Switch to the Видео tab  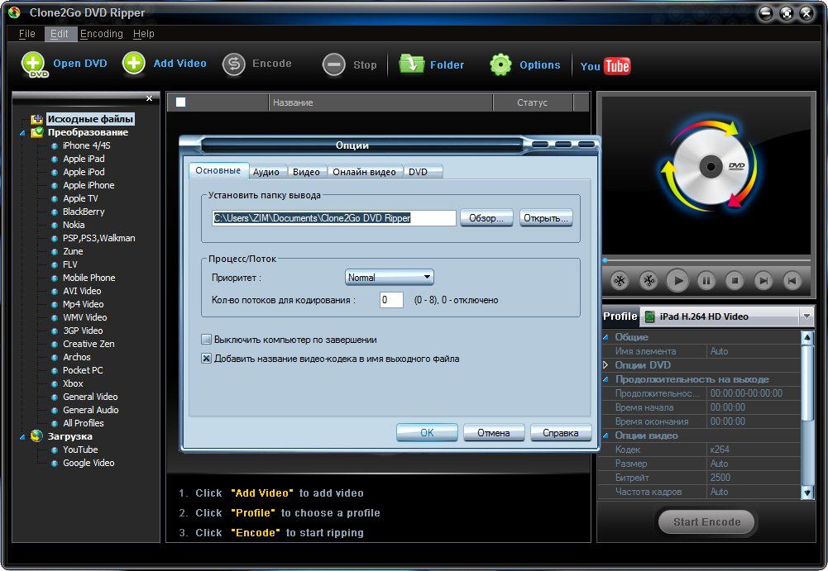[306, 172]
